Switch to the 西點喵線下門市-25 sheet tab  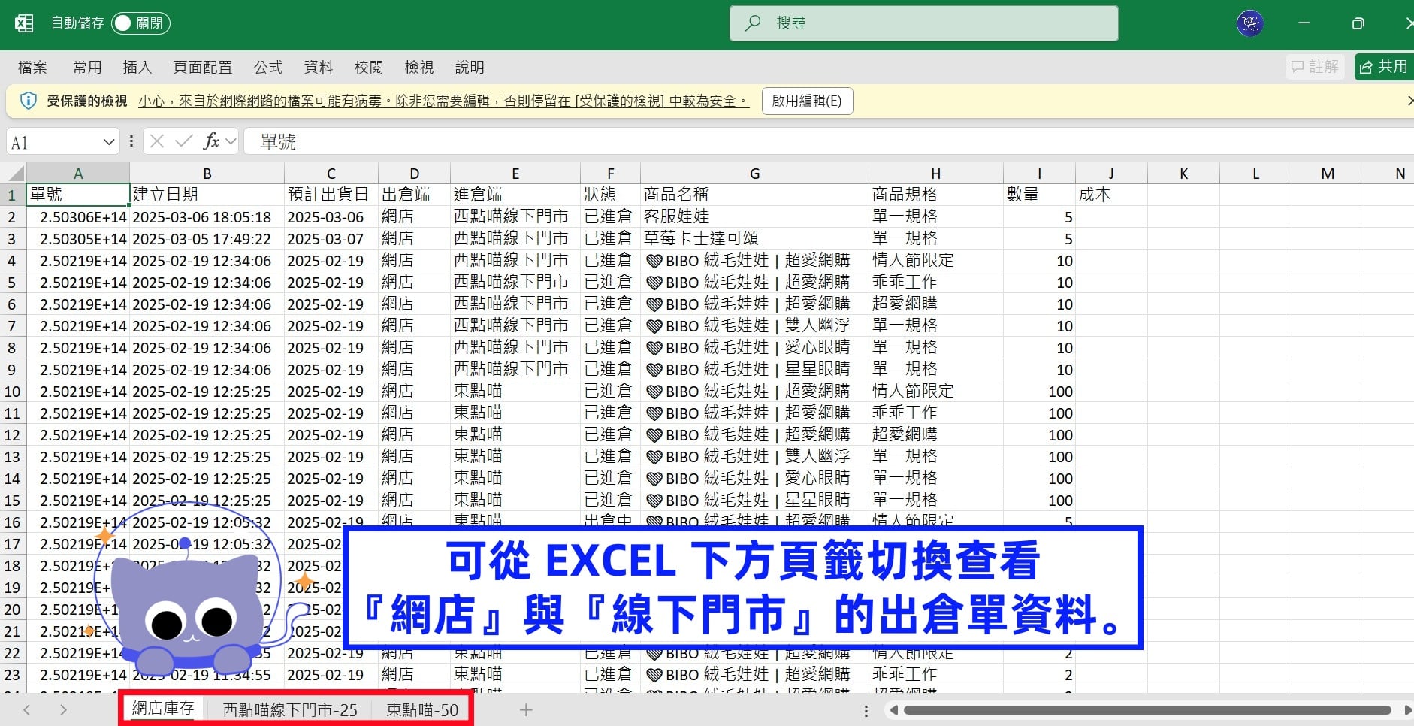(x=290, y=709)
